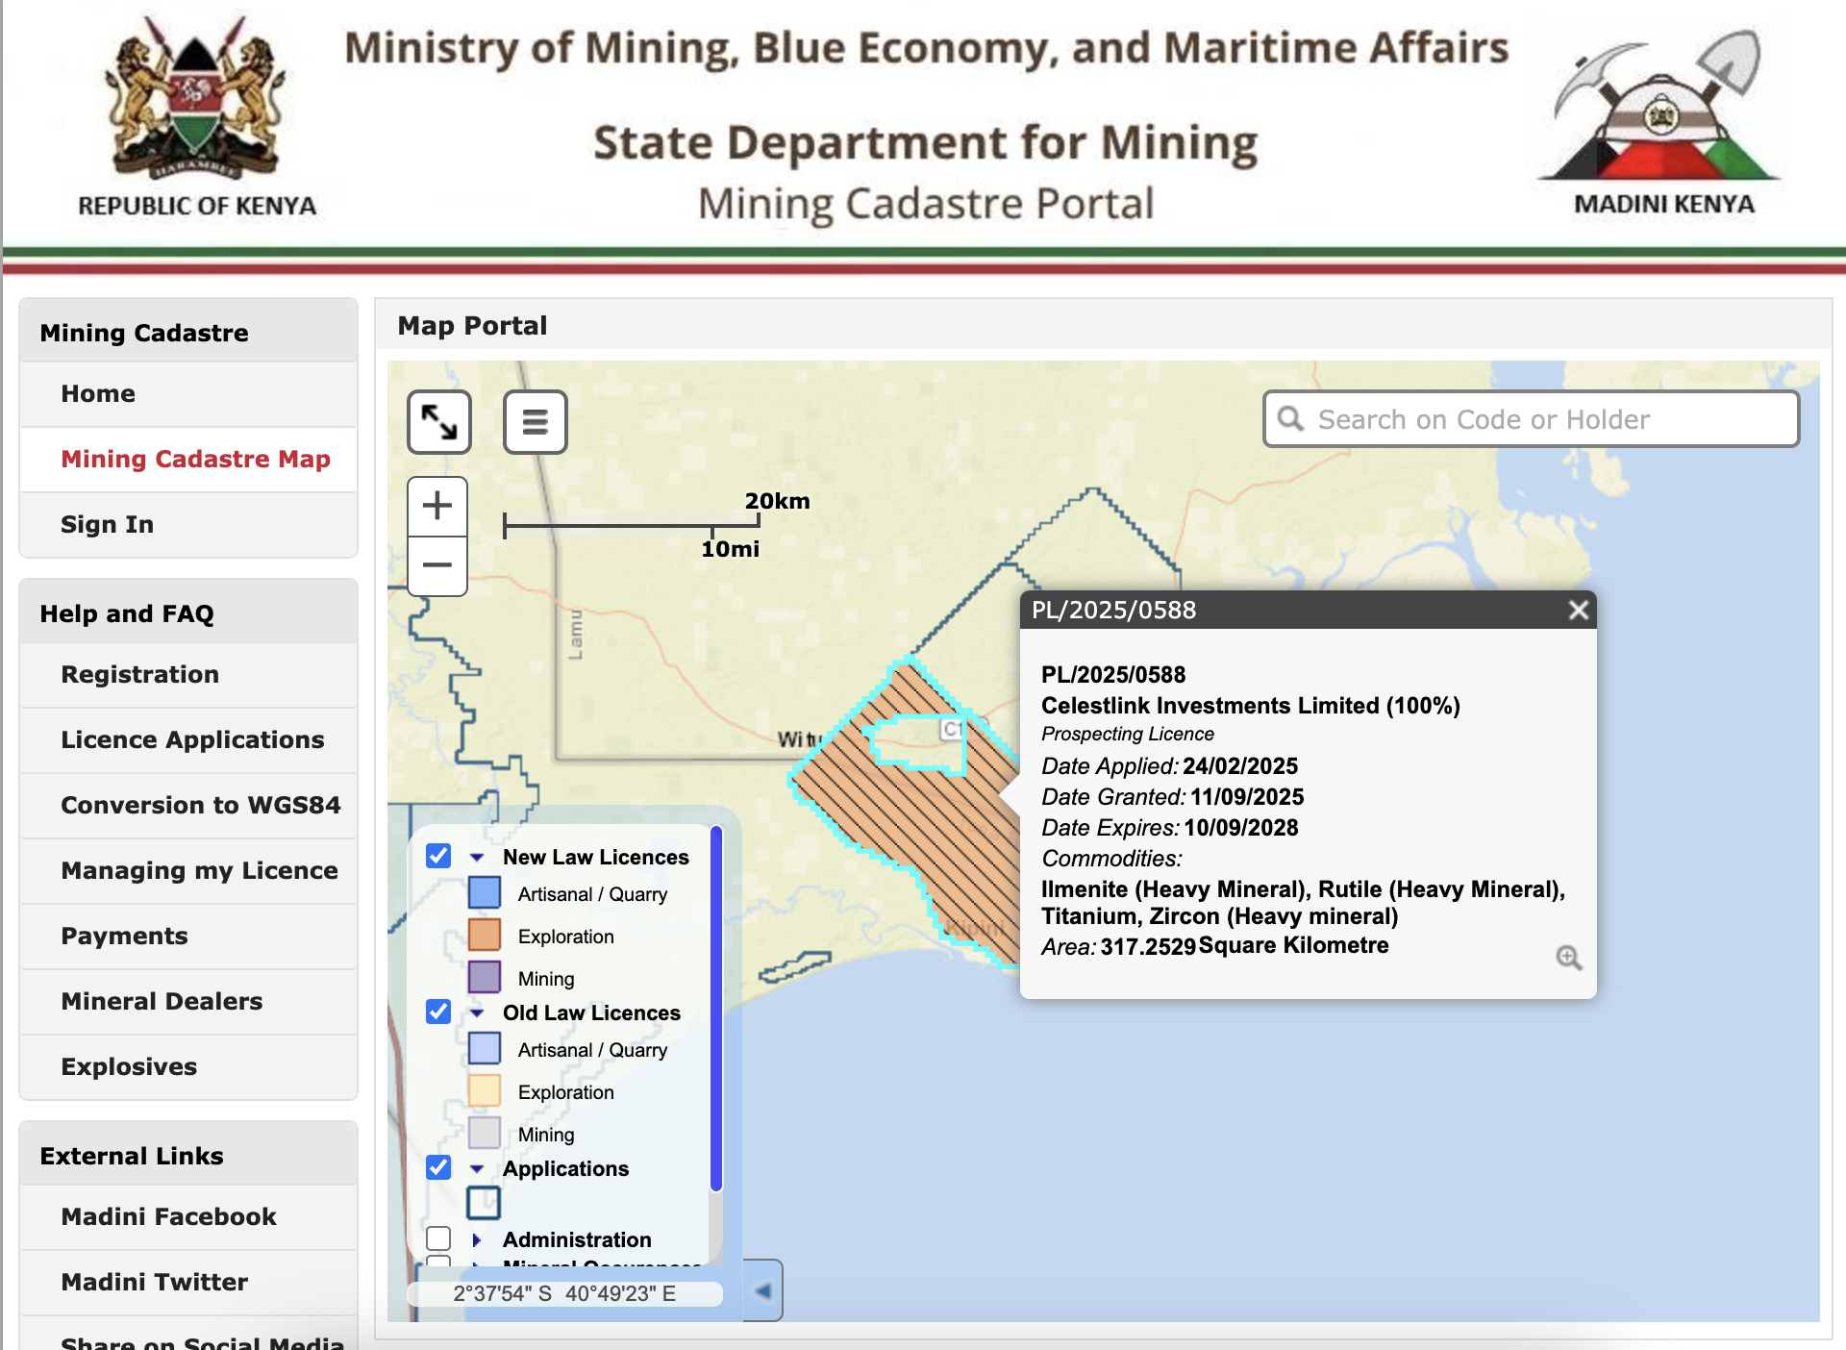
Task: Zoom in with the plus button
Action: [x=437, y=506]
